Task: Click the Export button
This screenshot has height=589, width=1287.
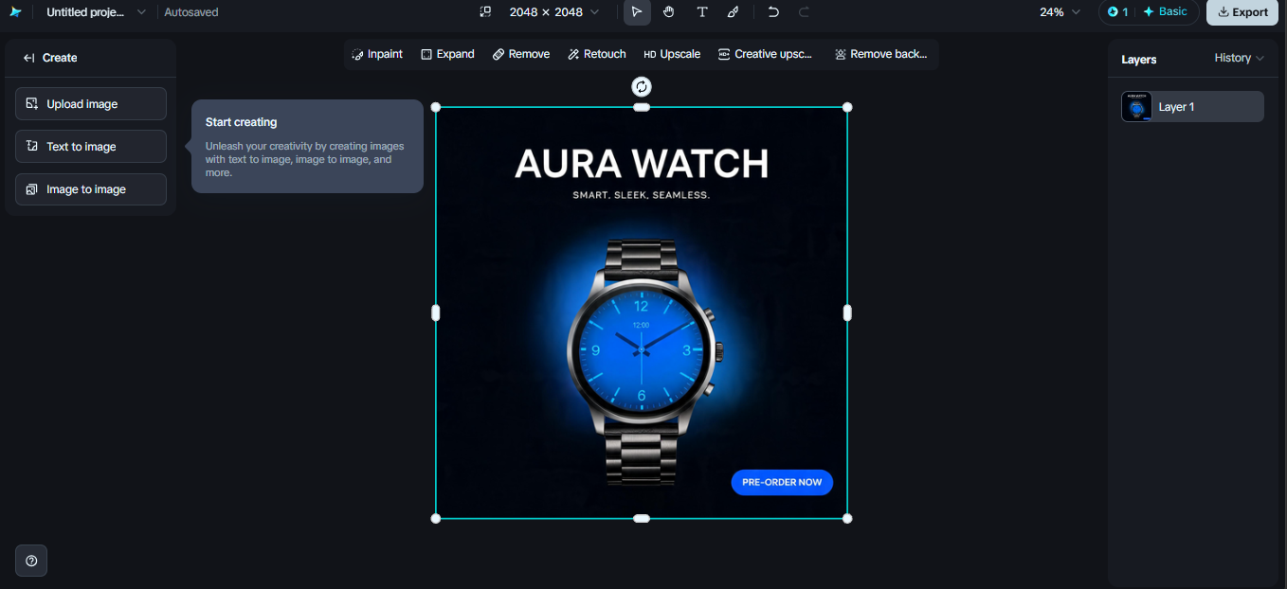Action: click(1242, 12)
